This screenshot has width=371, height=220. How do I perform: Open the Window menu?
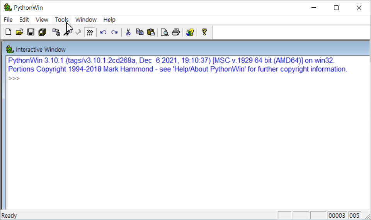pos(86,20)
